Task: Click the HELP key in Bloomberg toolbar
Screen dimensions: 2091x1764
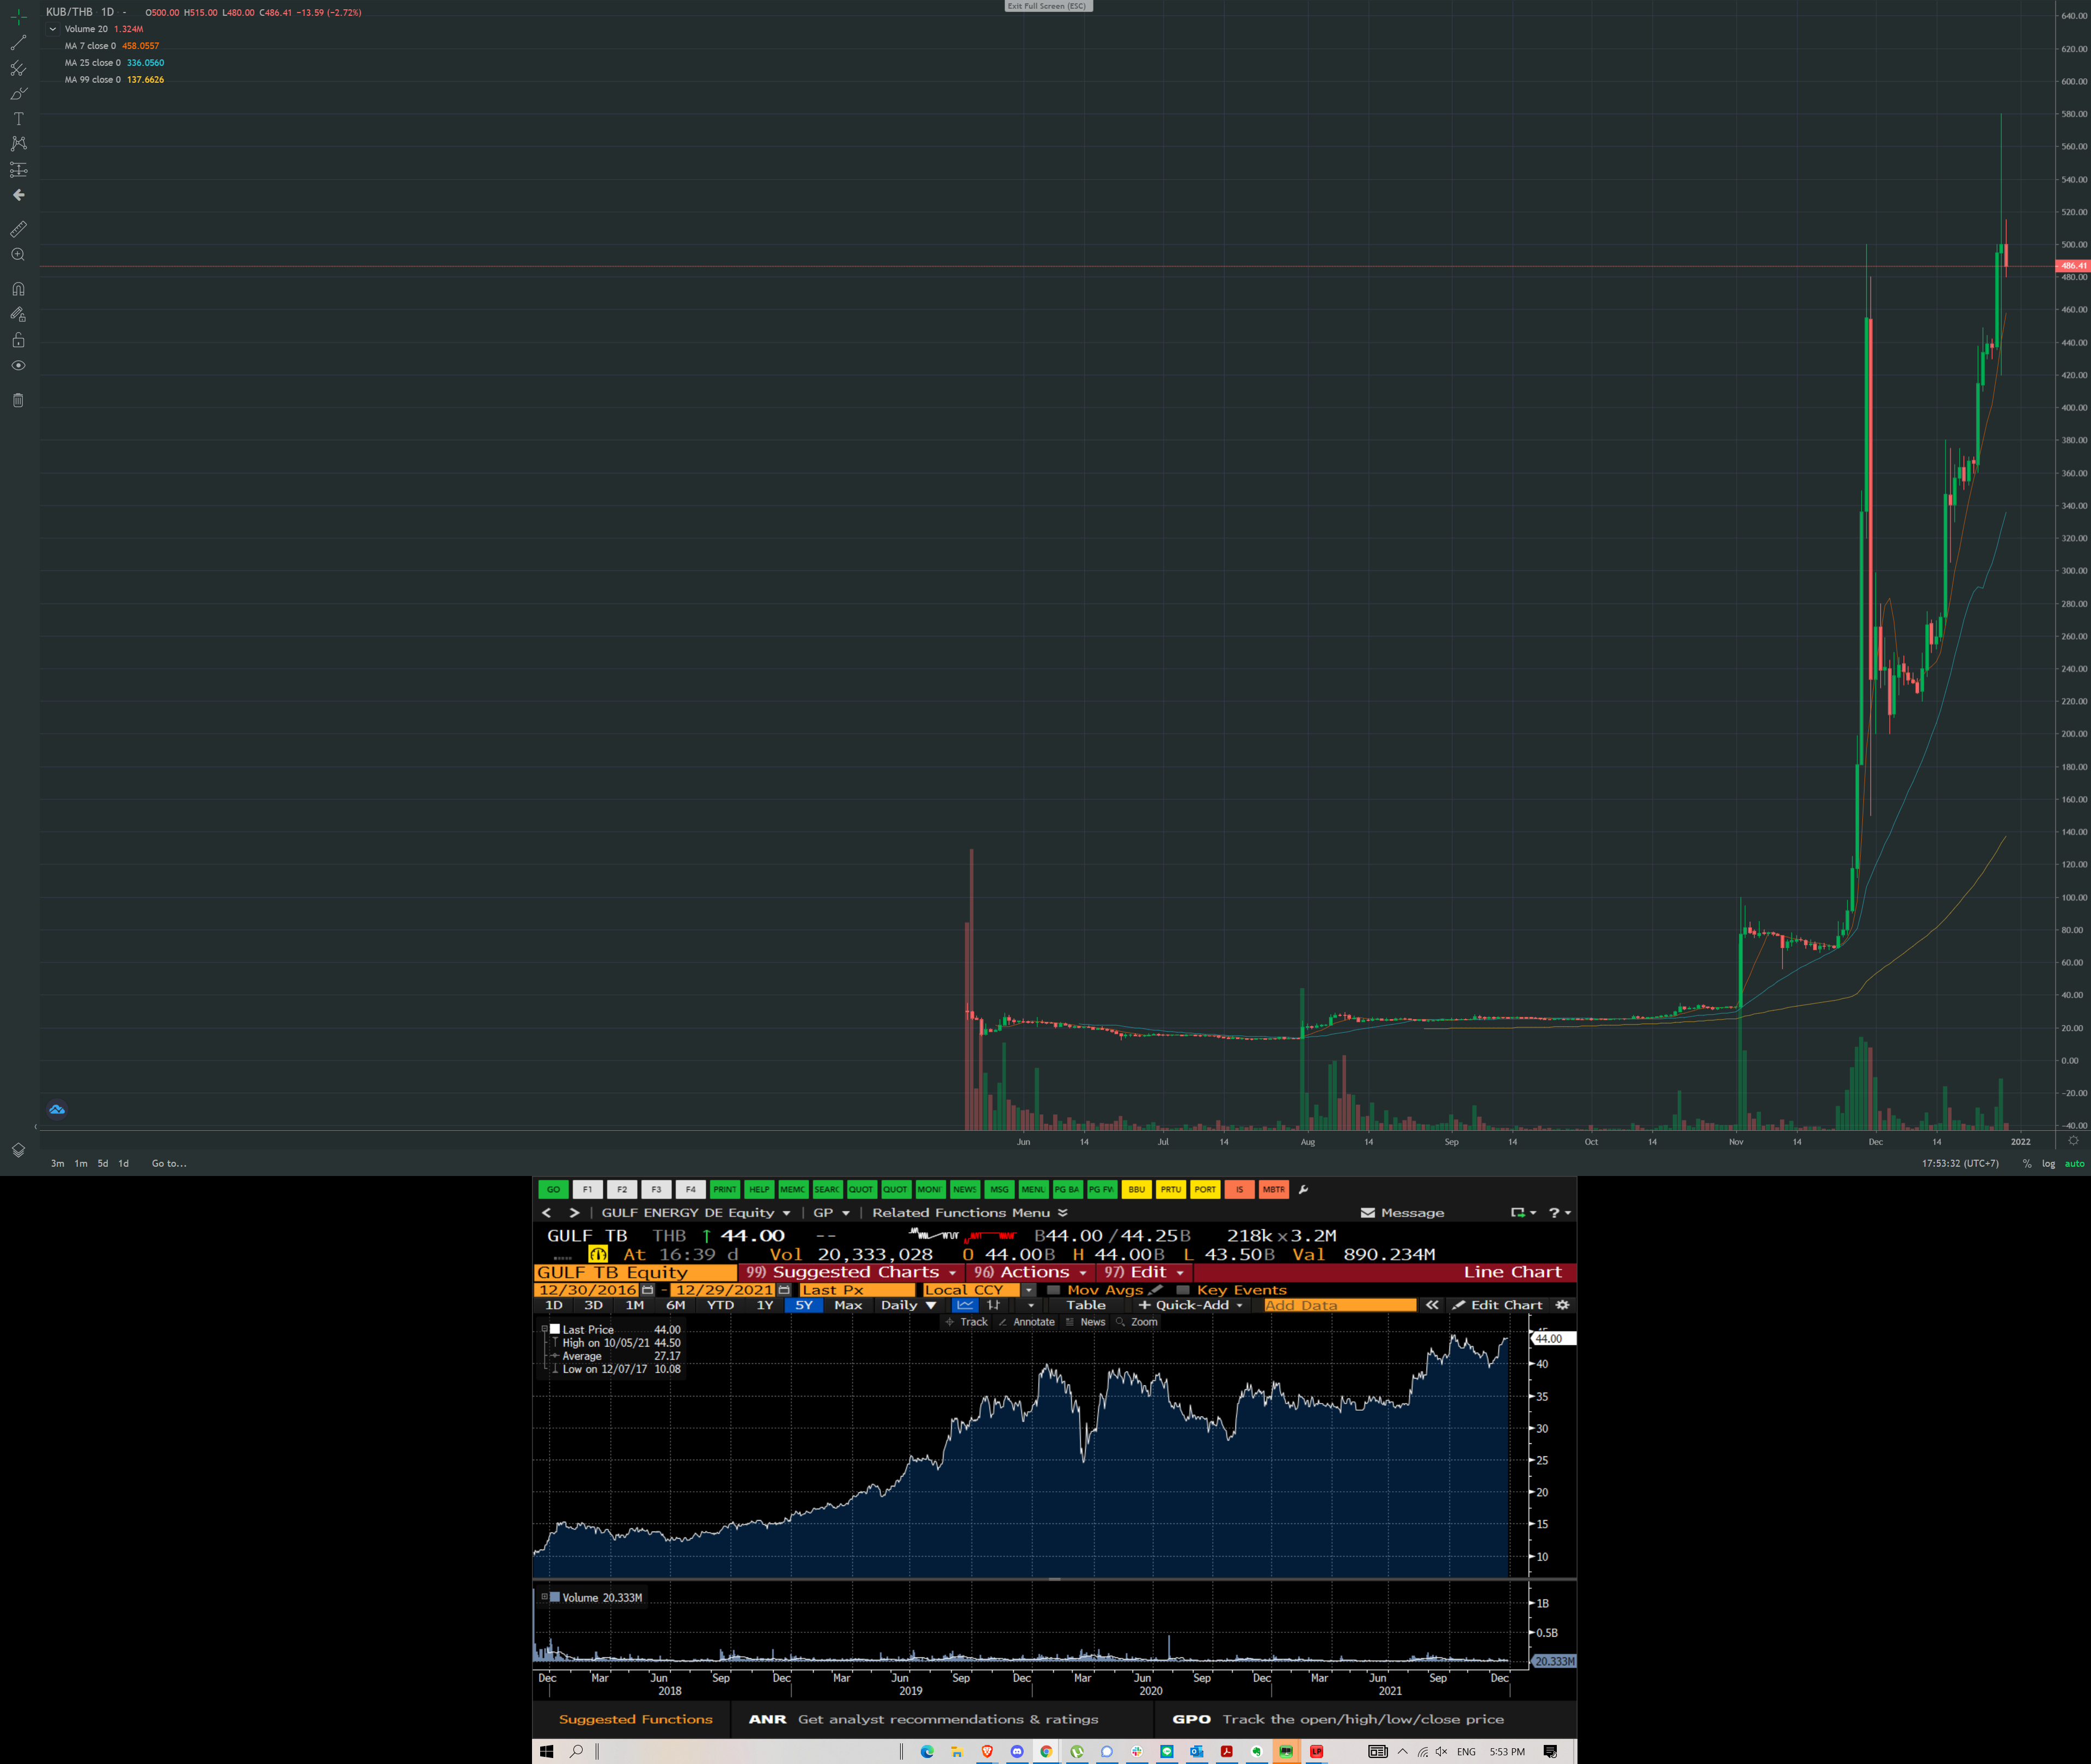Action: click(x=759, y=1189)
